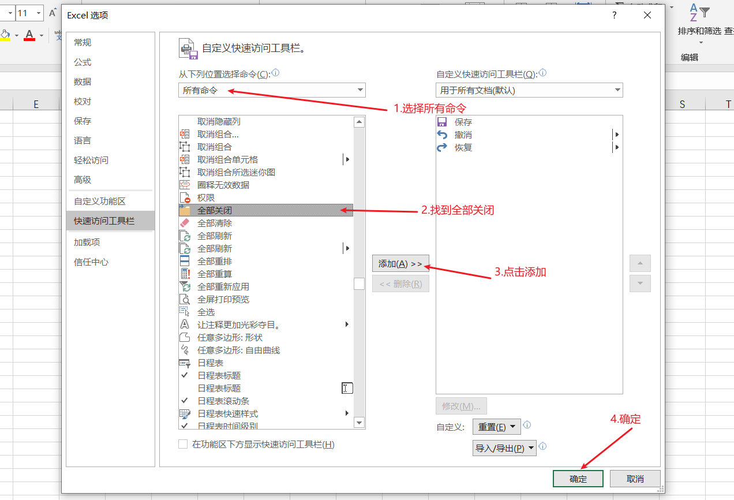Expand the arrow beside 恢复 in right list
Image resolution: width=734 pixels, height=500 pixels.
(x=617, y=147)
